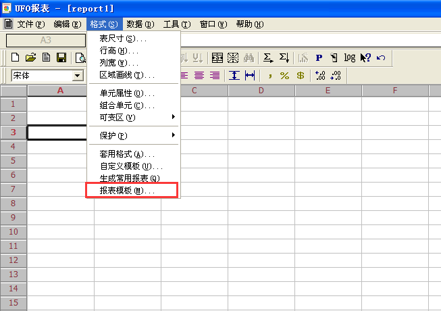Click the combine cells icon
441x311 pixels.
coord(217,57)
